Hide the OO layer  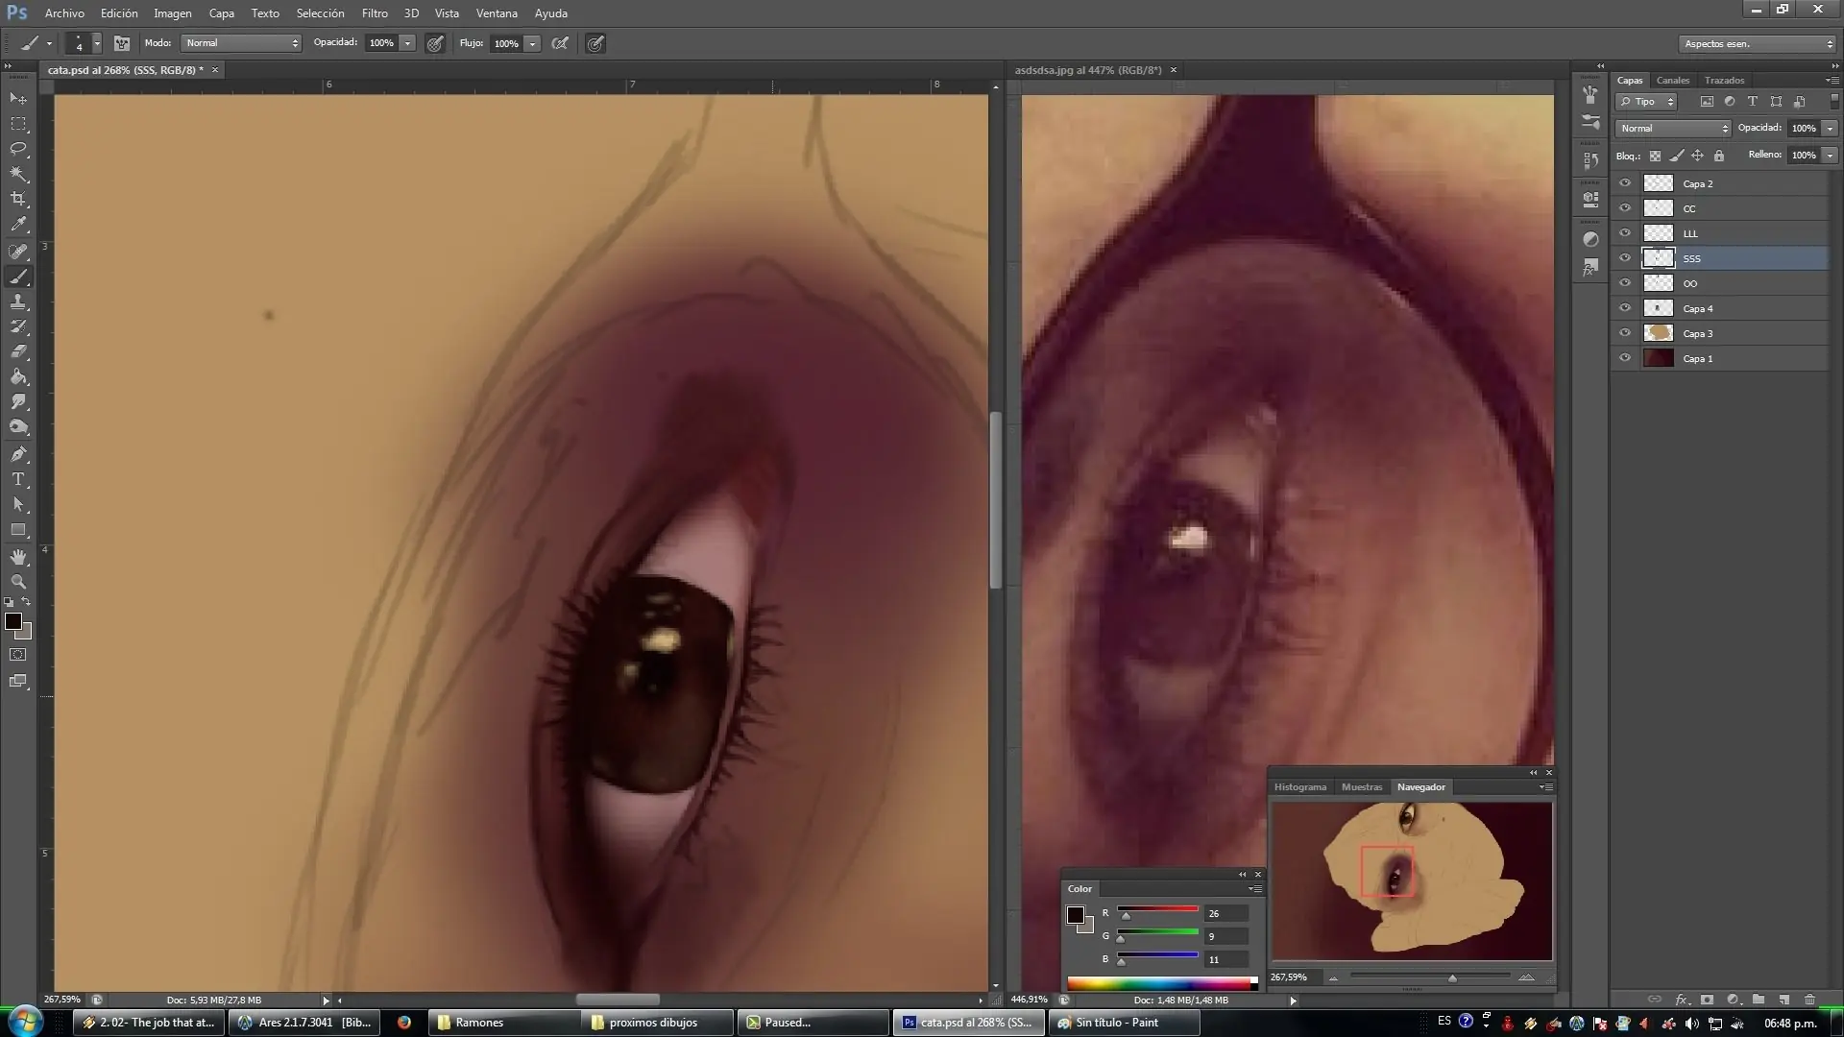[1625, 283]
